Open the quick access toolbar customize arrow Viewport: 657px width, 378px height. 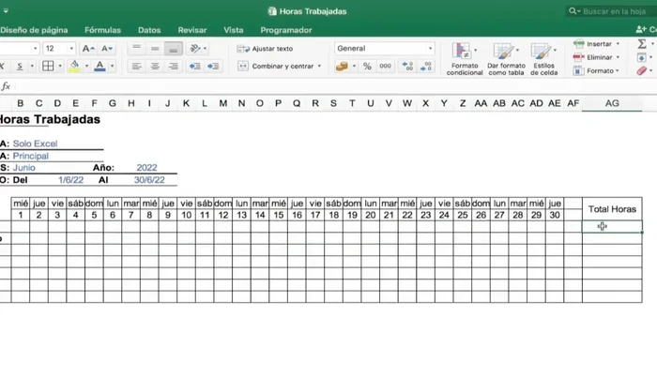click(6, 11)
